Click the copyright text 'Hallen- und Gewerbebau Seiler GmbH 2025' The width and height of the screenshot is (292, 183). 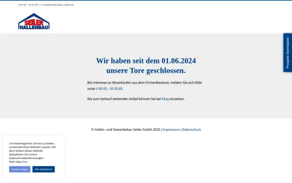[x=128, y=129]
